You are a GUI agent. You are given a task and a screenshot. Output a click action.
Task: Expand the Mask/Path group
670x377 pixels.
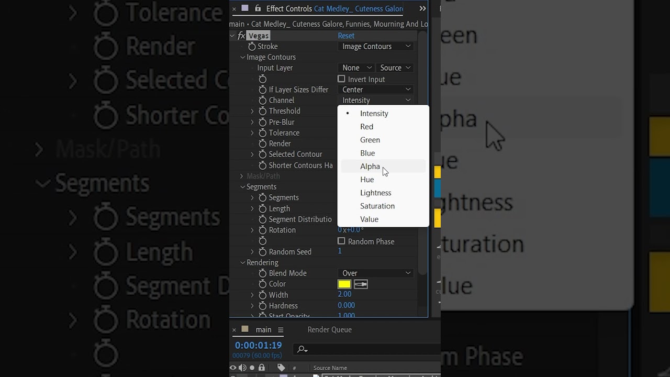pyautogui.click(x=242, y=176)
